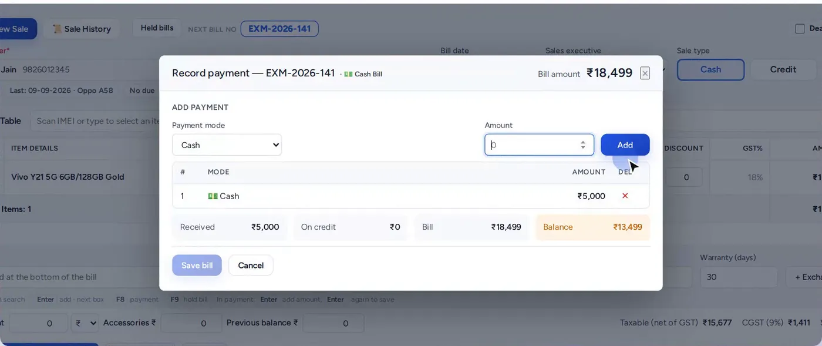
Task: Click the Received ₹5,000 summary box
Action: tap(230, 227)
